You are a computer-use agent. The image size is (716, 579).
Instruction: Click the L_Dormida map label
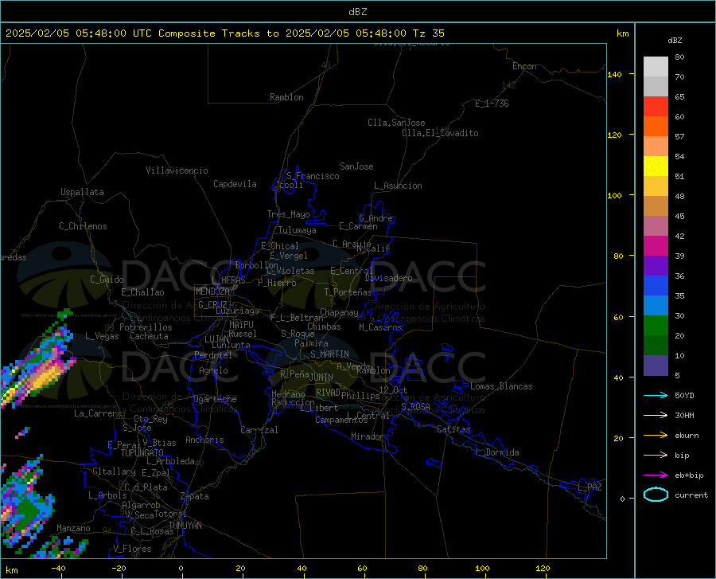[x=496, y=452]
